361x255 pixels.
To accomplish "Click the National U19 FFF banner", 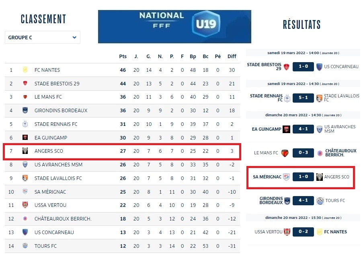I will [174, 26].
